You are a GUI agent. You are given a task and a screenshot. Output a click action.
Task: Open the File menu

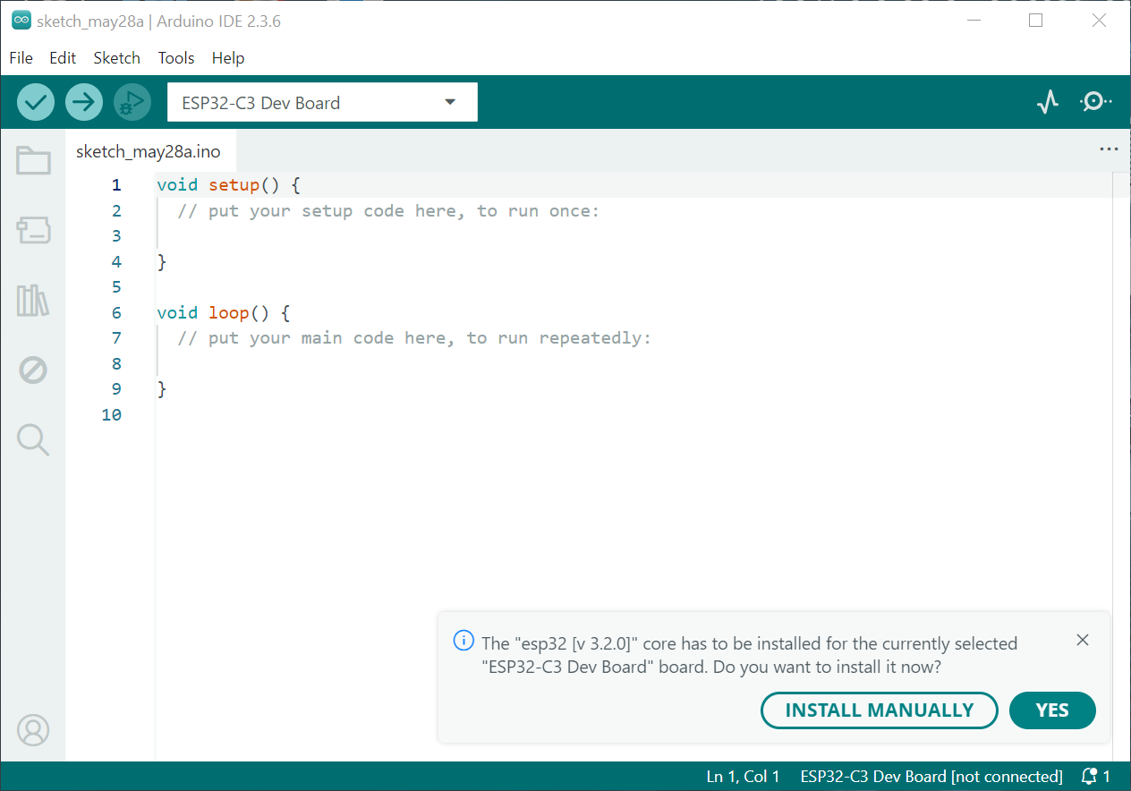tap(21, 58)
